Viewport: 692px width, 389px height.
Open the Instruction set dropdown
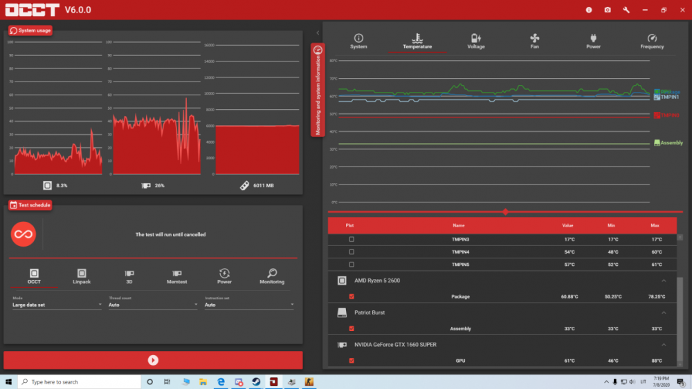(x=249, y=305)
